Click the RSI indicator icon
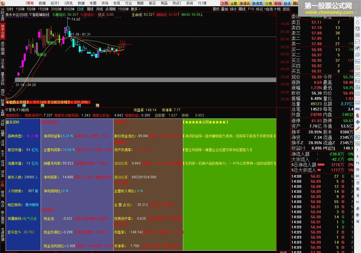Viewport: 361px width, 253px height. [358, 109]
